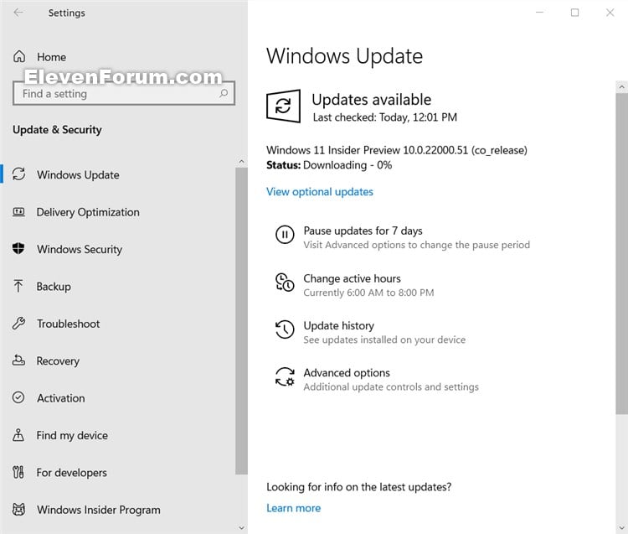Open Windows Insider Program settings
The height and width of the screenshot is (534, 628).
point(99,510)
